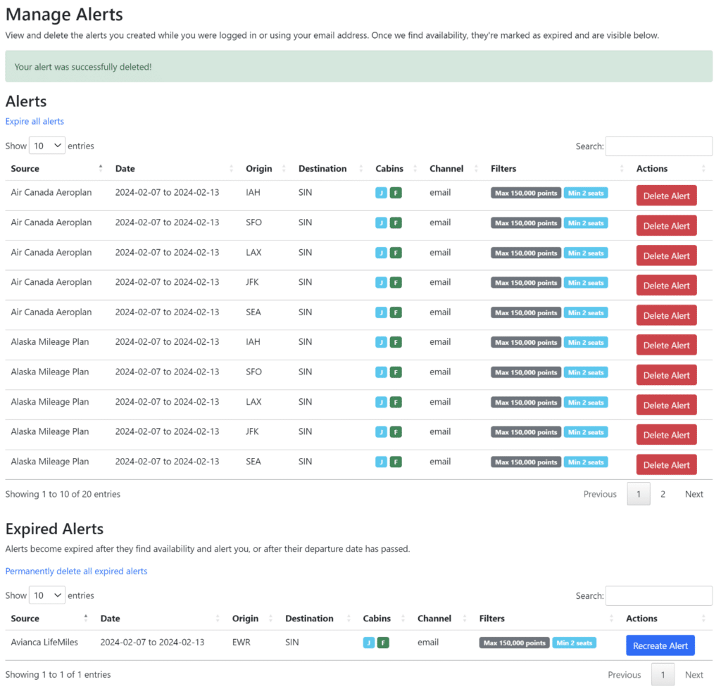Recreate the Avianca LifeMiles EWR alert
Screen dimensions: 721x696
(x=660, y=646)
